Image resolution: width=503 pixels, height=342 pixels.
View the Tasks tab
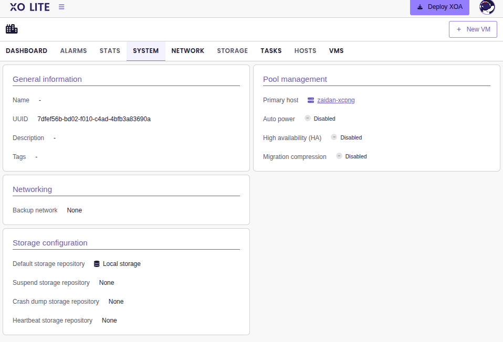tap(271, 51)
